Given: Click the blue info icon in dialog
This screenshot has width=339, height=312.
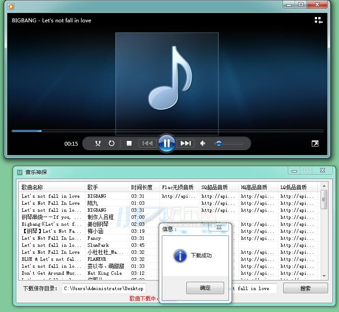Looking at the screenshot, I should click(180, 256).
